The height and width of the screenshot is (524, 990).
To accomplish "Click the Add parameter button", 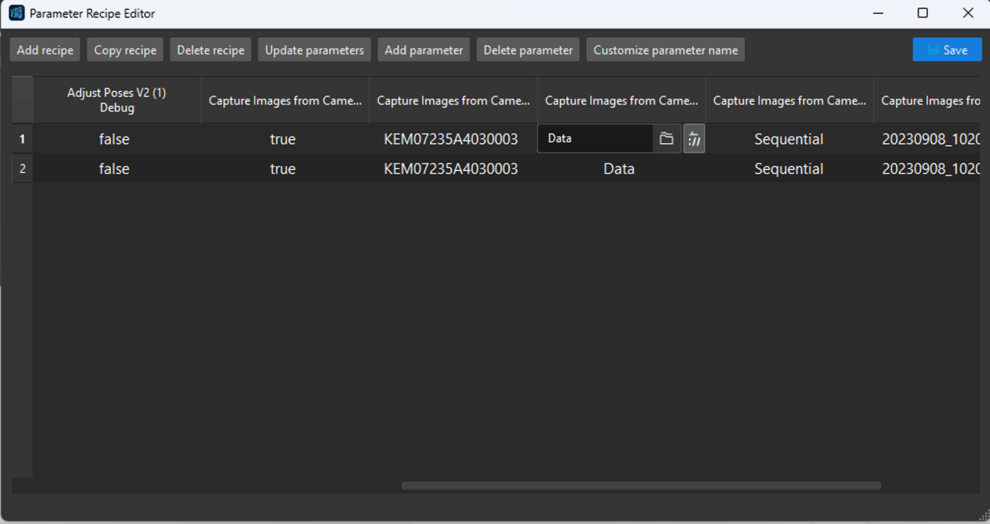I will click(423, 49).
